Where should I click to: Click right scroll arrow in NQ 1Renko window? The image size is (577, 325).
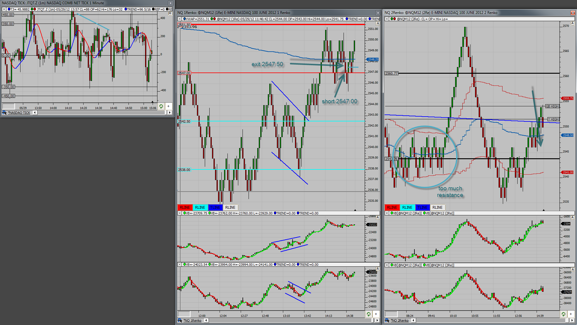(377, 320)
